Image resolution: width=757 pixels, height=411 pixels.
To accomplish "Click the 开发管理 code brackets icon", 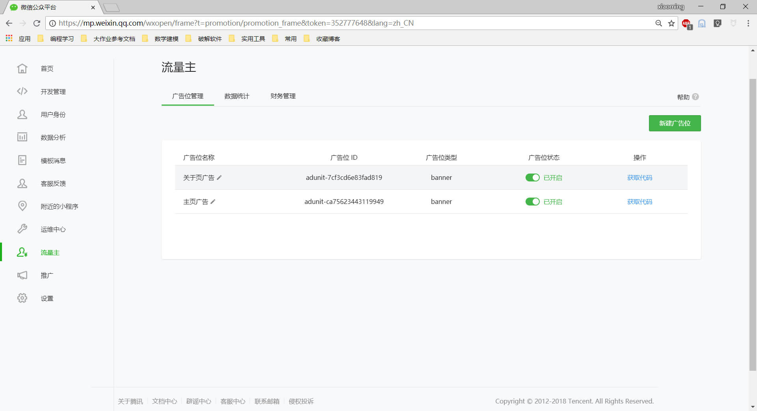I will [22, 91].
